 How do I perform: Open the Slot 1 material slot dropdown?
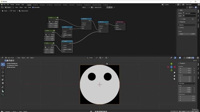pos(86,7)
